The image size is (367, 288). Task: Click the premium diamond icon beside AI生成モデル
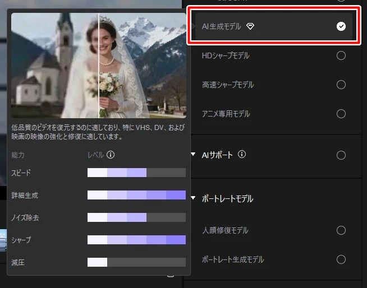(x=250, y=26)
